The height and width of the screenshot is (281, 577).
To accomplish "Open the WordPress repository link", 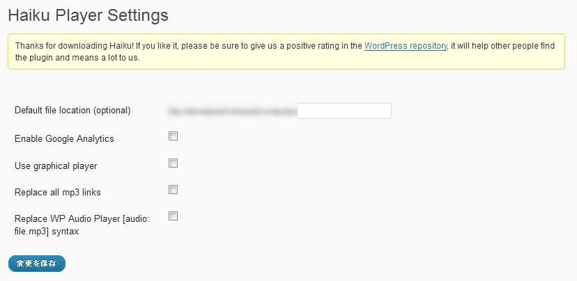I will coord(406,46).
